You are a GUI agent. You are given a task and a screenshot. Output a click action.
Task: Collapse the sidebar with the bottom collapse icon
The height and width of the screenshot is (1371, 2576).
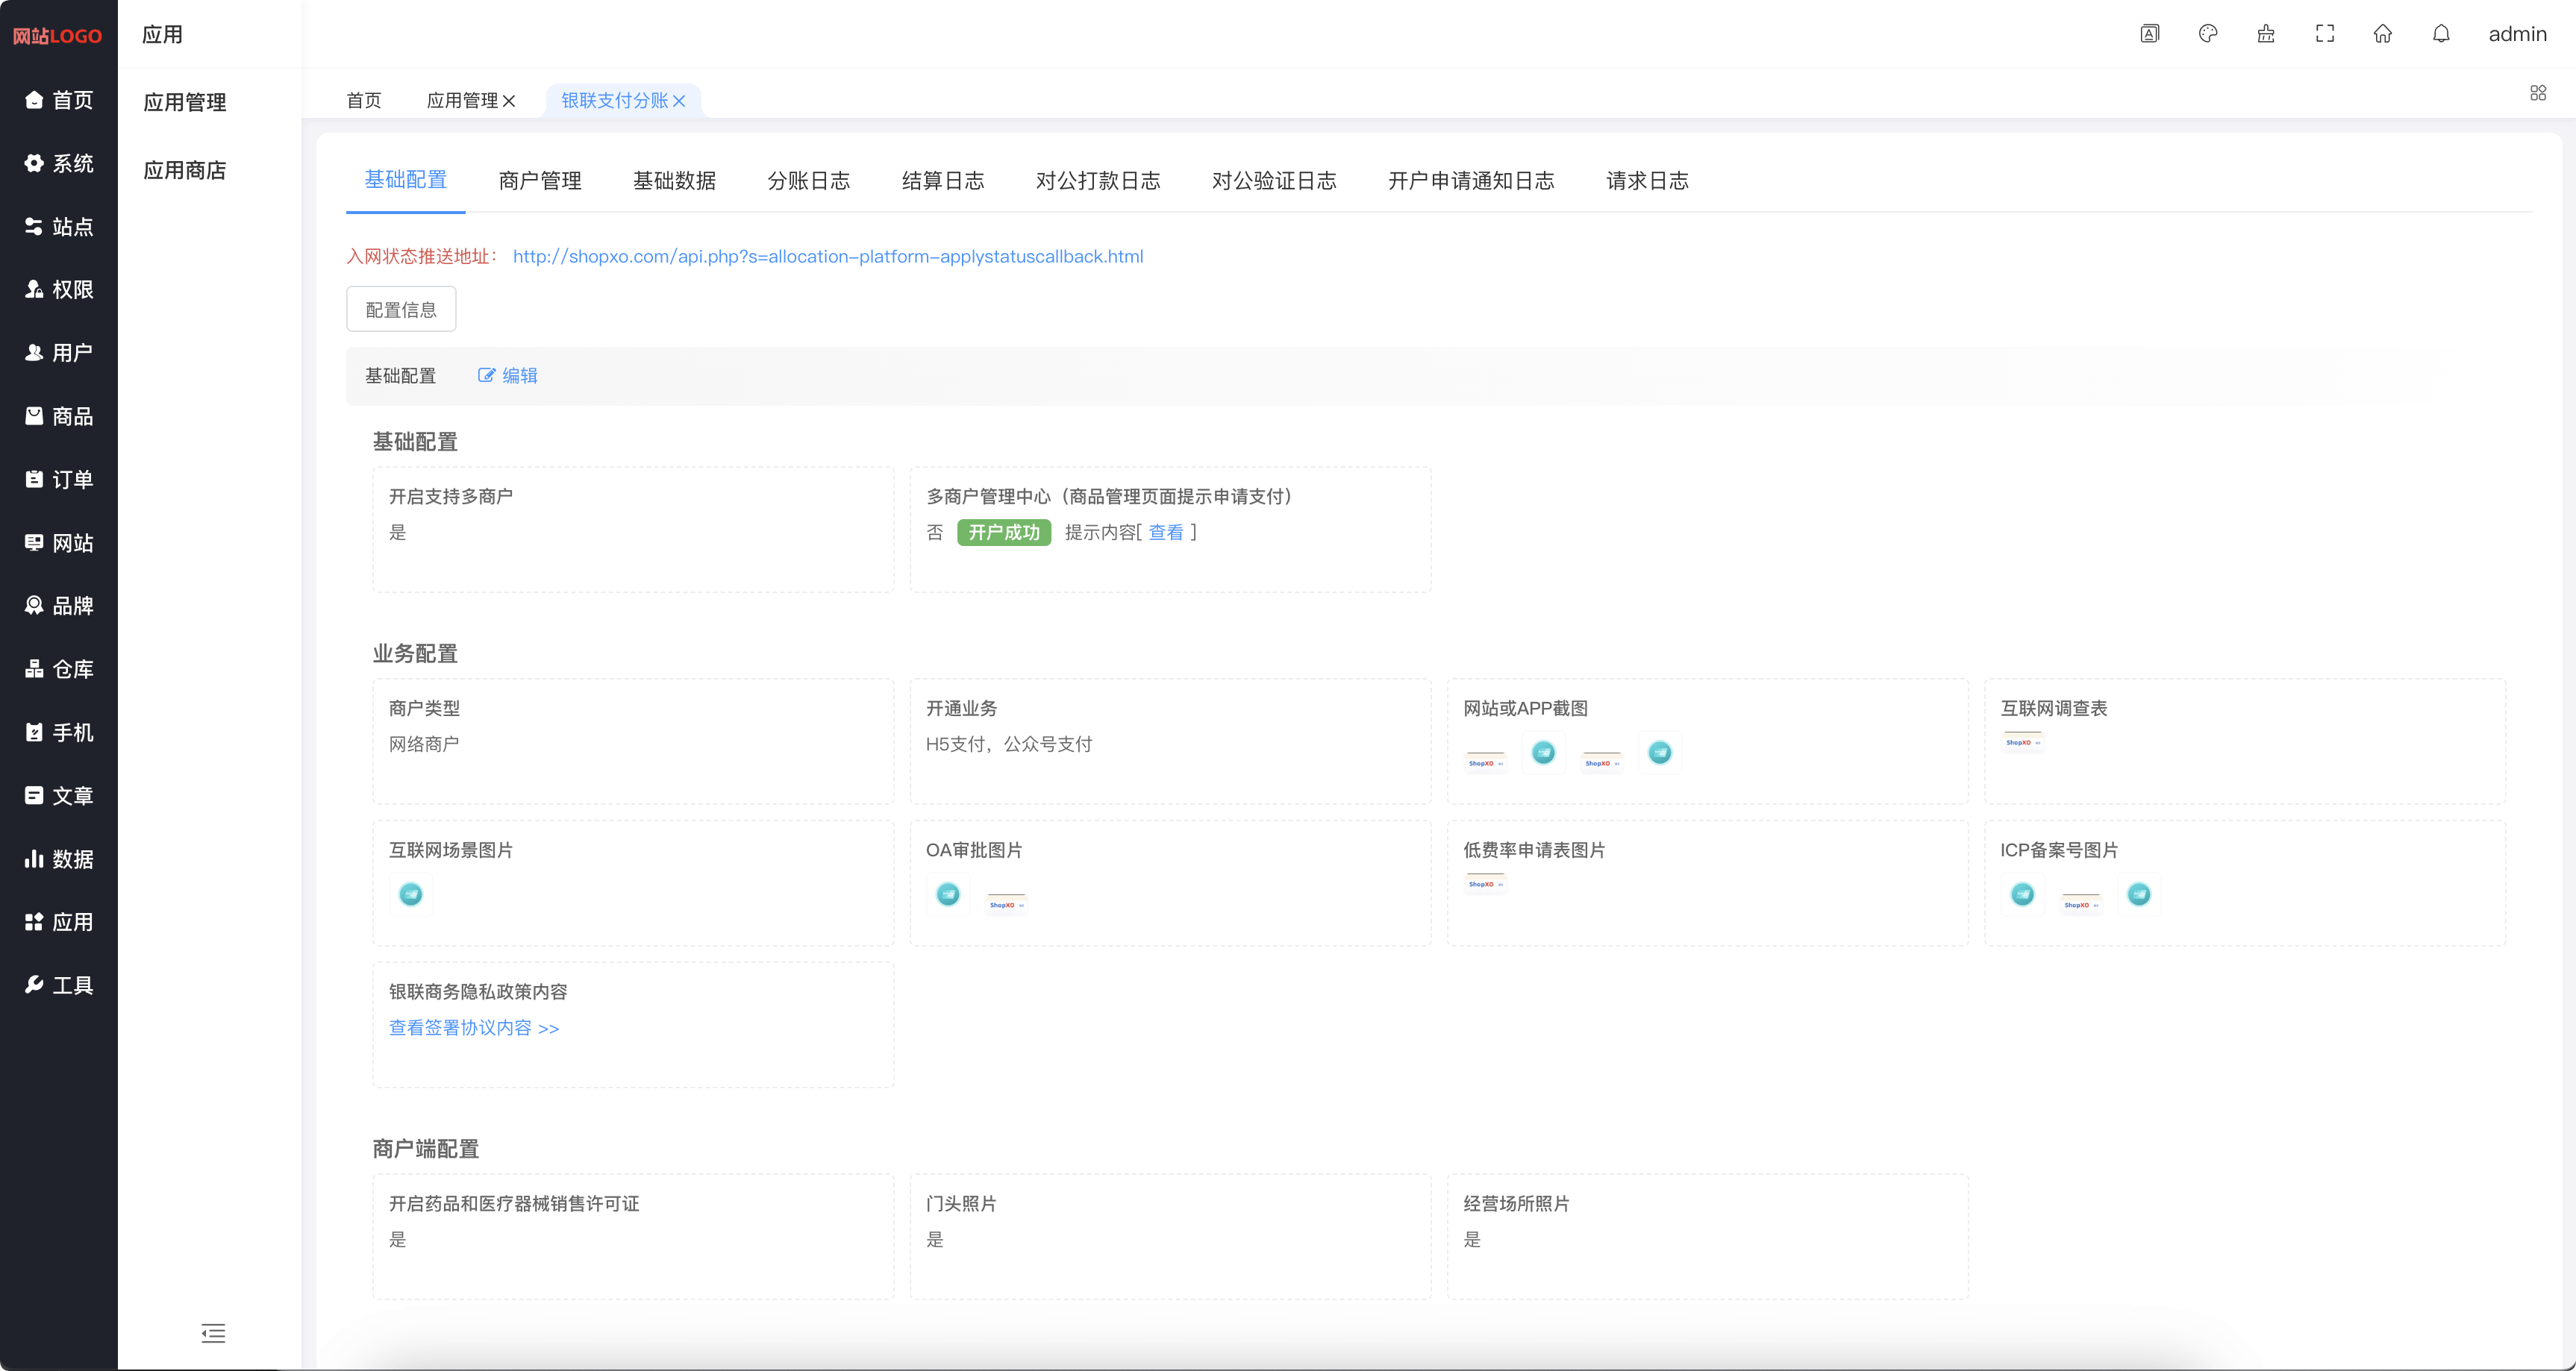click(x=213, y=1333)
